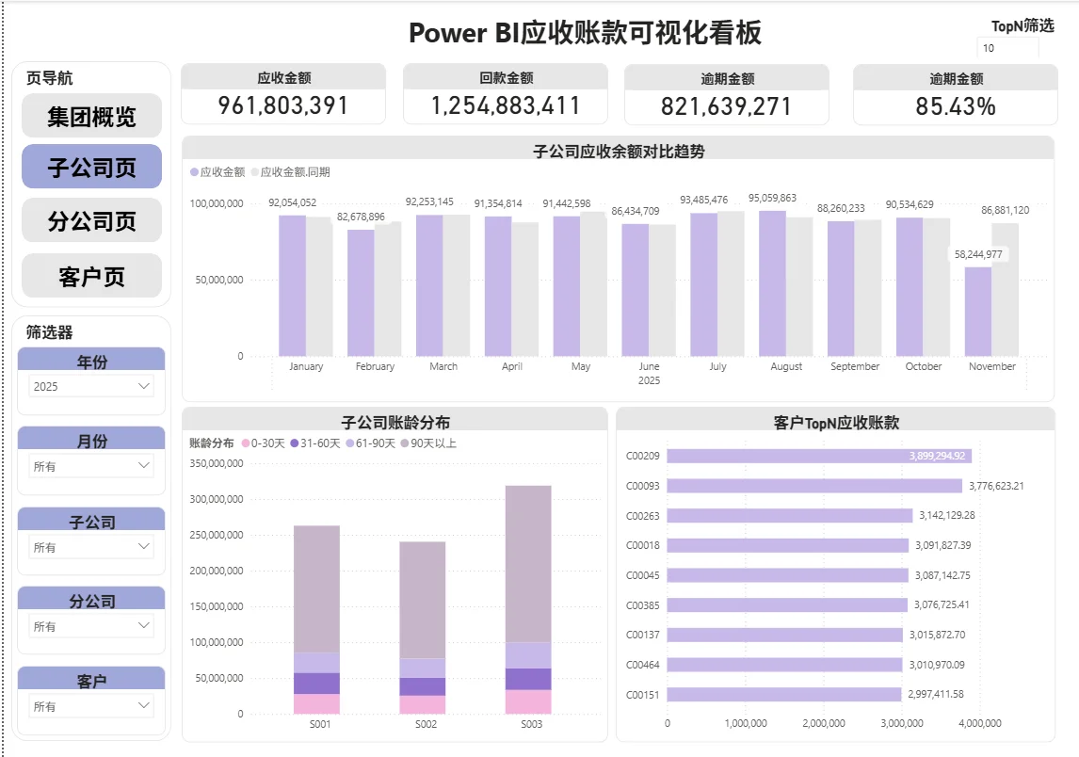Click the S001 stacked column top segment
The width and height of the screenshot is (1079, 757).
click(x=316, y=589)
